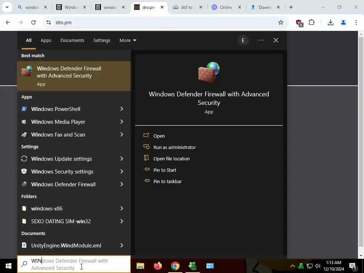Image resolution: width=364 pixels, height=273 pixels.
Task: Click Windows PowerShell app icon in results
Action: (x=24, y=109)
